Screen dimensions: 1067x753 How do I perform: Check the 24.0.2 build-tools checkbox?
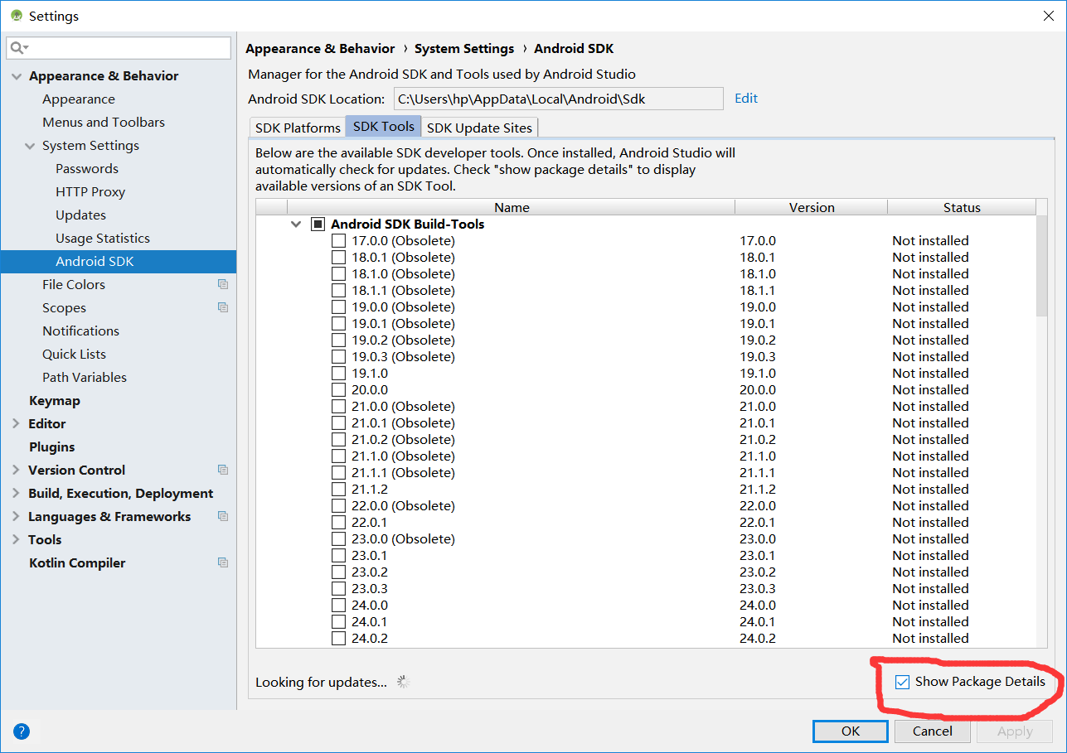[x=338, y=638]
